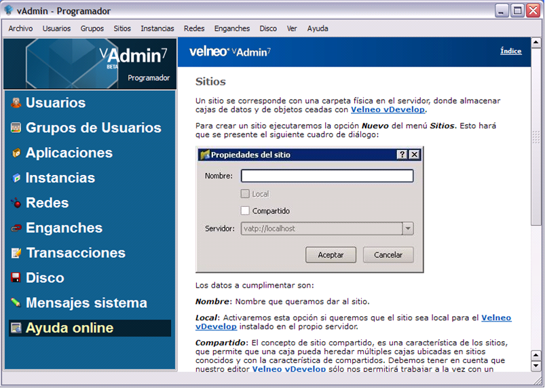This screenshot has width=545, height=388.
Task: Select Usuarios in the sidebar
Action: 90,103
